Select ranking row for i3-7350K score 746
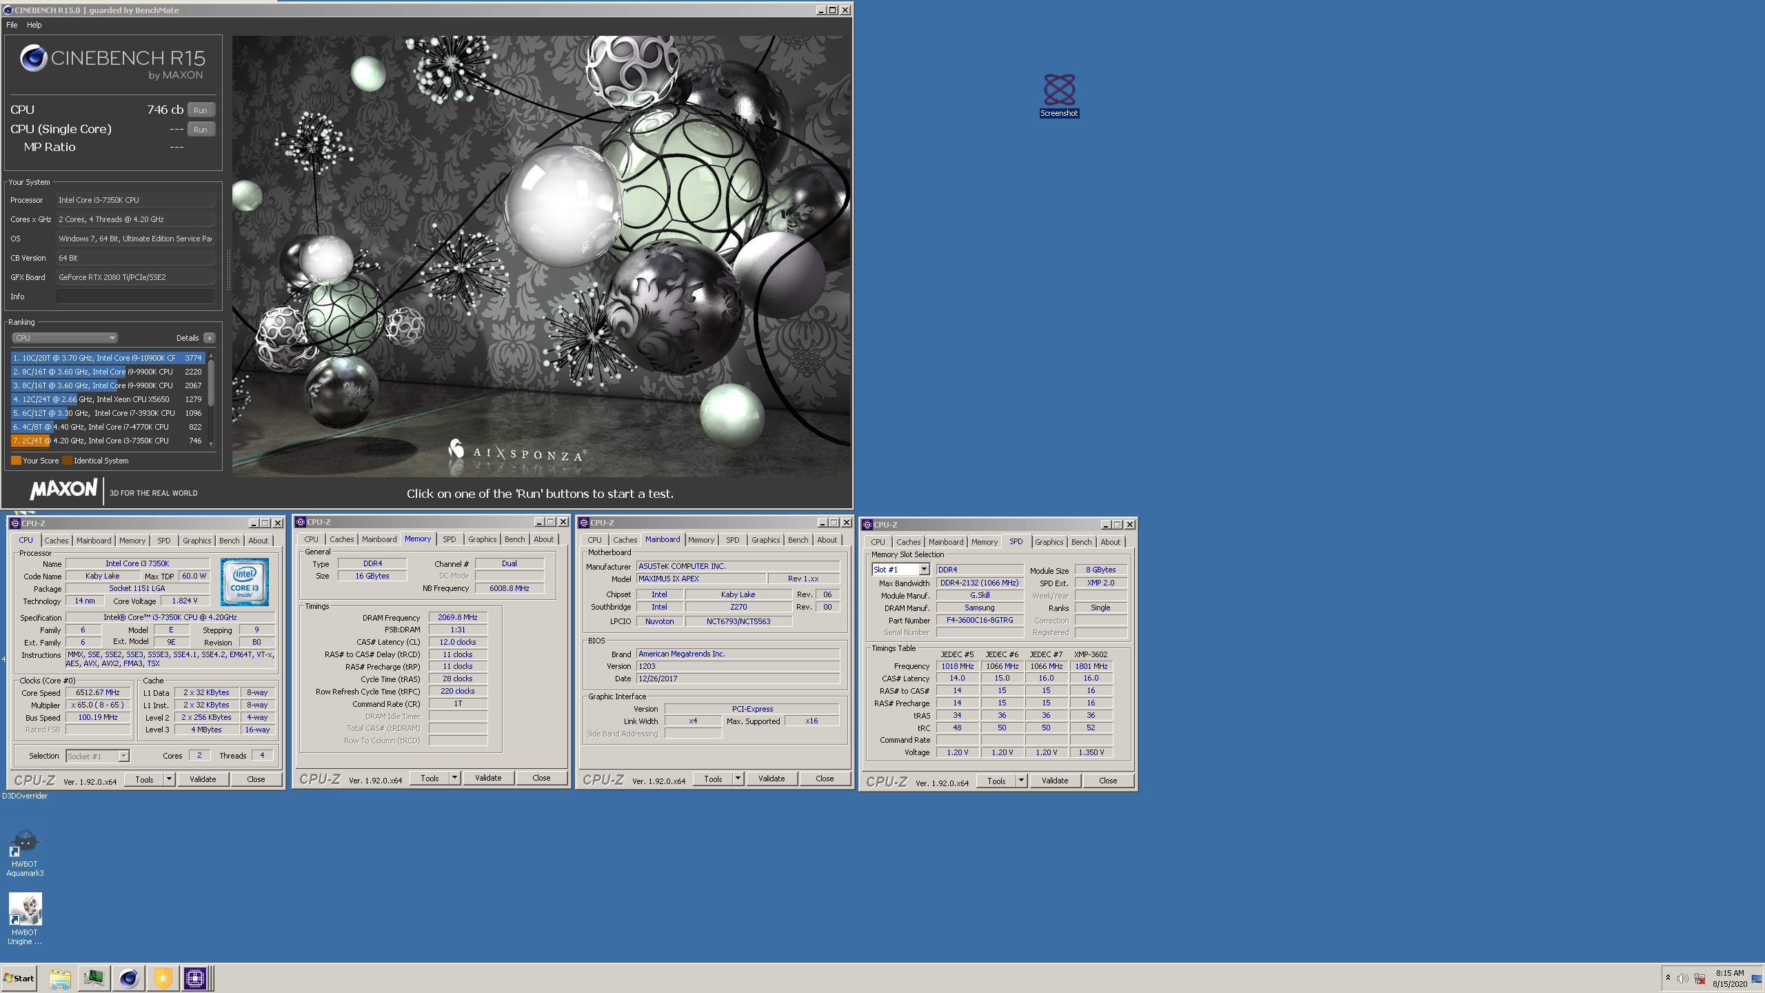Screen dimensions: 1765x993 click(x=108, y=441)
